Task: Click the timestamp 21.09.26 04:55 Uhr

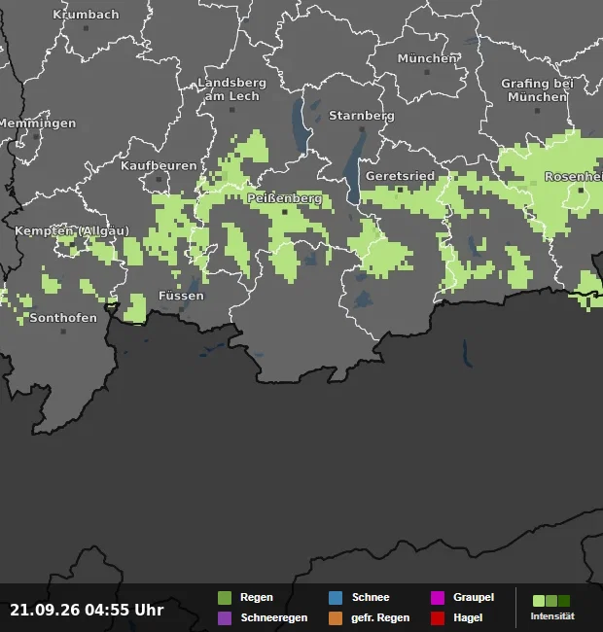Action: coord(87,610)
